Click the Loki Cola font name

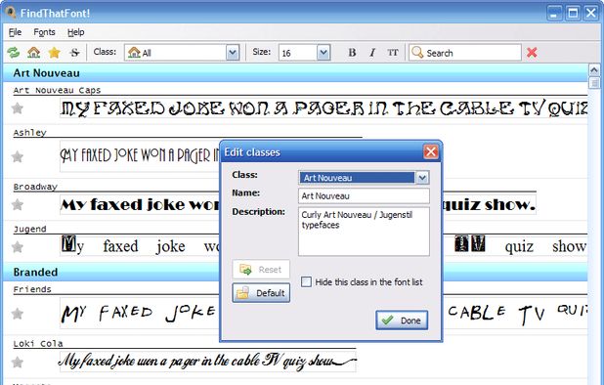tap(38, 343)
